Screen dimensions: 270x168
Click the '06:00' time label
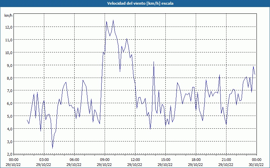point(74,160)
